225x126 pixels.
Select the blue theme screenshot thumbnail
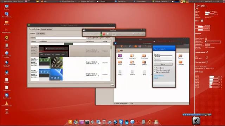click(x=51, y=75)
